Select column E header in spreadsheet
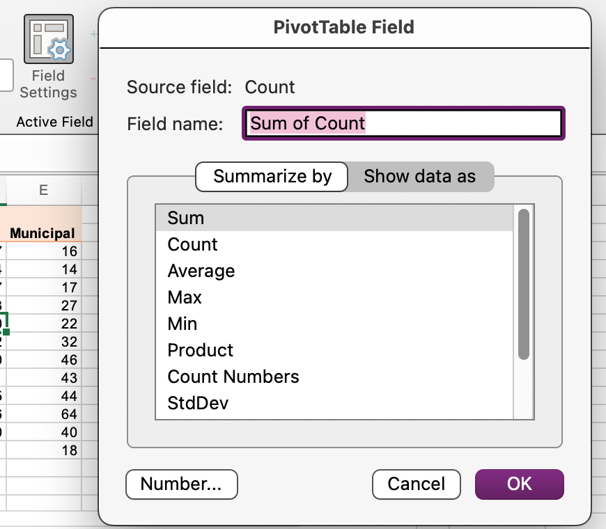This screenshot has width=606, height=529. [x=44, y=190]
